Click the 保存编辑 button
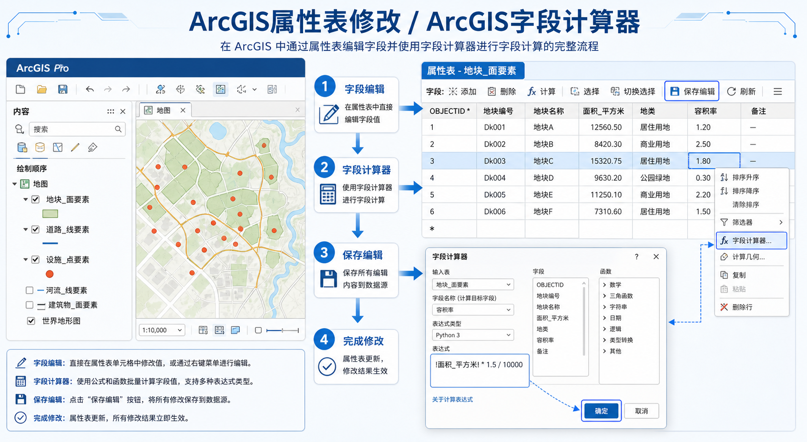This screenshot has width=807, height=442. pos(692,91)
